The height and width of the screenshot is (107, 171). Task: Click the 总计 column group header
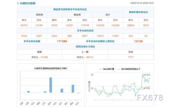pyautogui.click(x=108, y=15)
